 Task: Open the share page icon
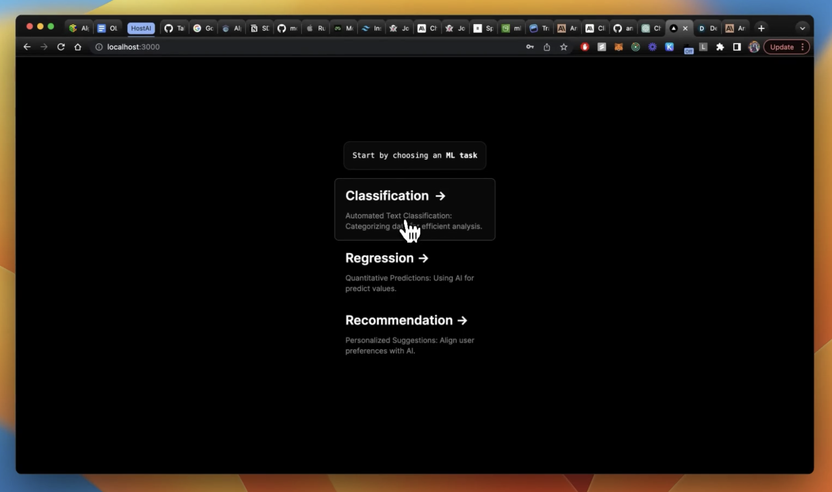[x=547, y=47]
